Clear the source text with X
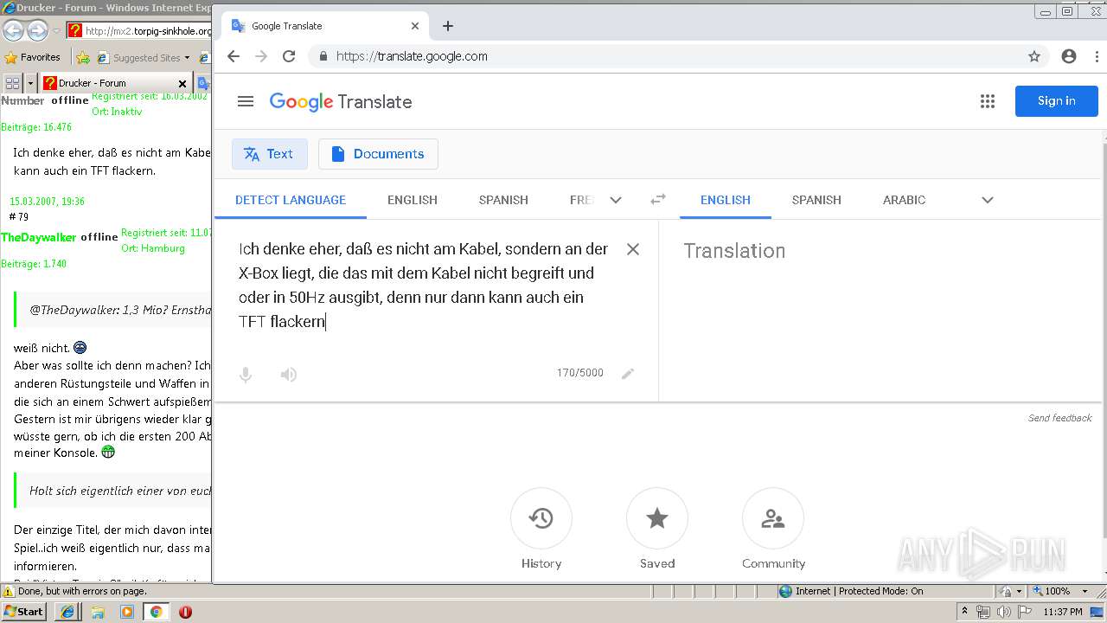Screen dimensions: 1107x623 coord(633,249)
